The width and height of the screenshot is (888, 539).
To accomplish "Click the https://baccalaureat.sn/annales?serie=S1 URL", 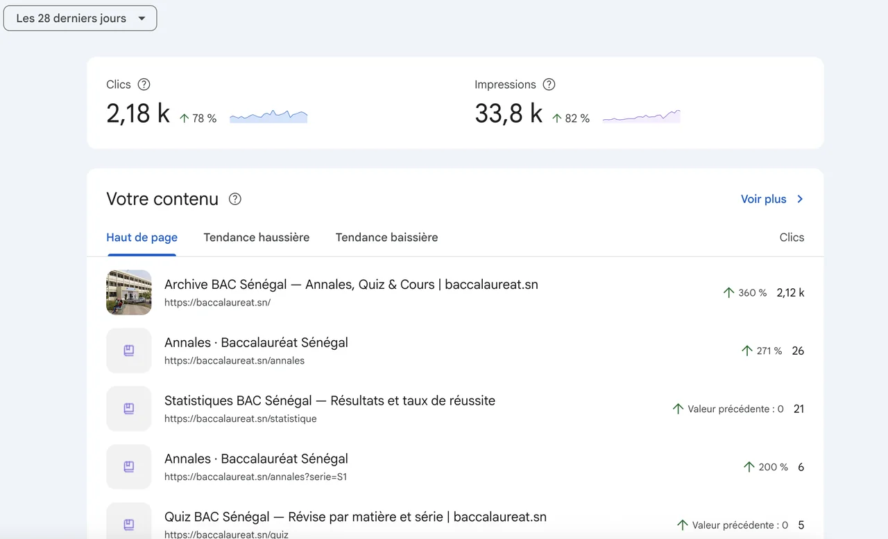I will click(256, 477).
